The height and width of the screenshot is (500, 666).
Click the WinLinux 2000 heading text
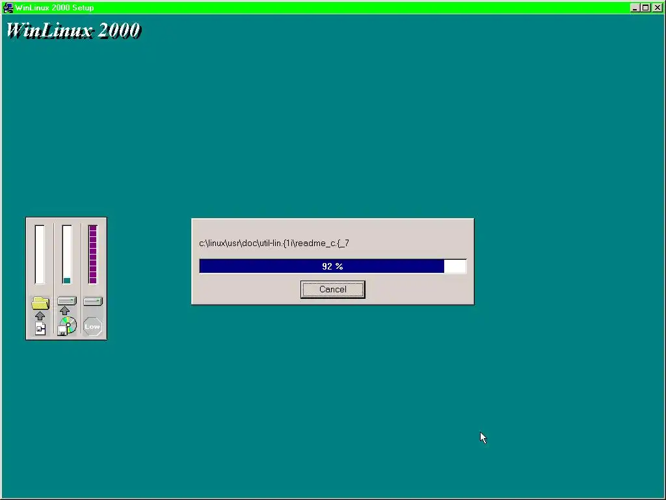click(x=73, y=30)
